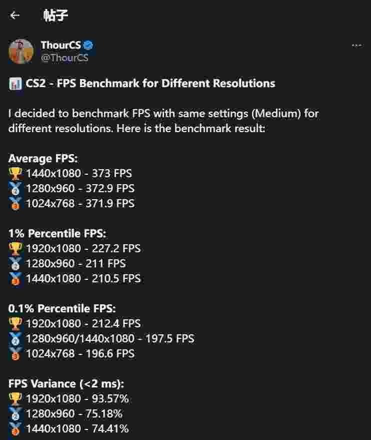Click the bronze medal emoji under 1% Percentile FPS
371x440 pixels.
pos(14,278)
